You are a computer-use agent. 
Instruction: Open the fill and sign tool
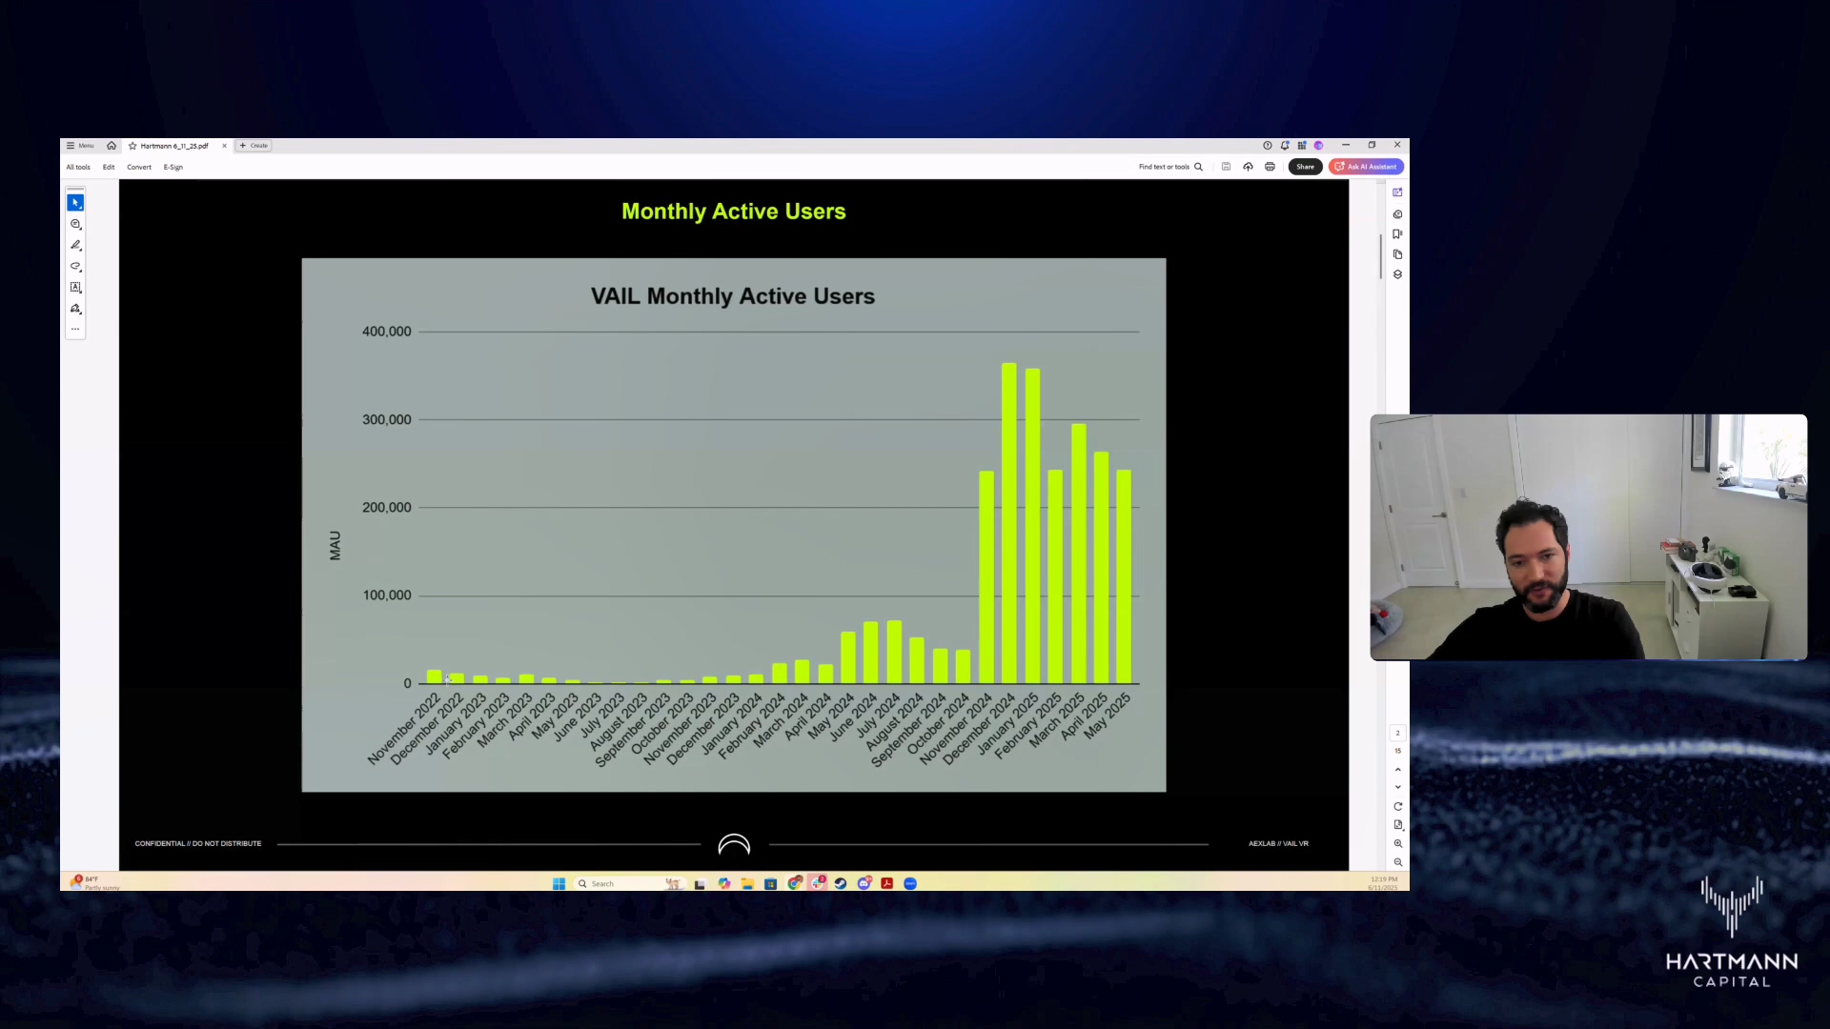coord(75,309)
